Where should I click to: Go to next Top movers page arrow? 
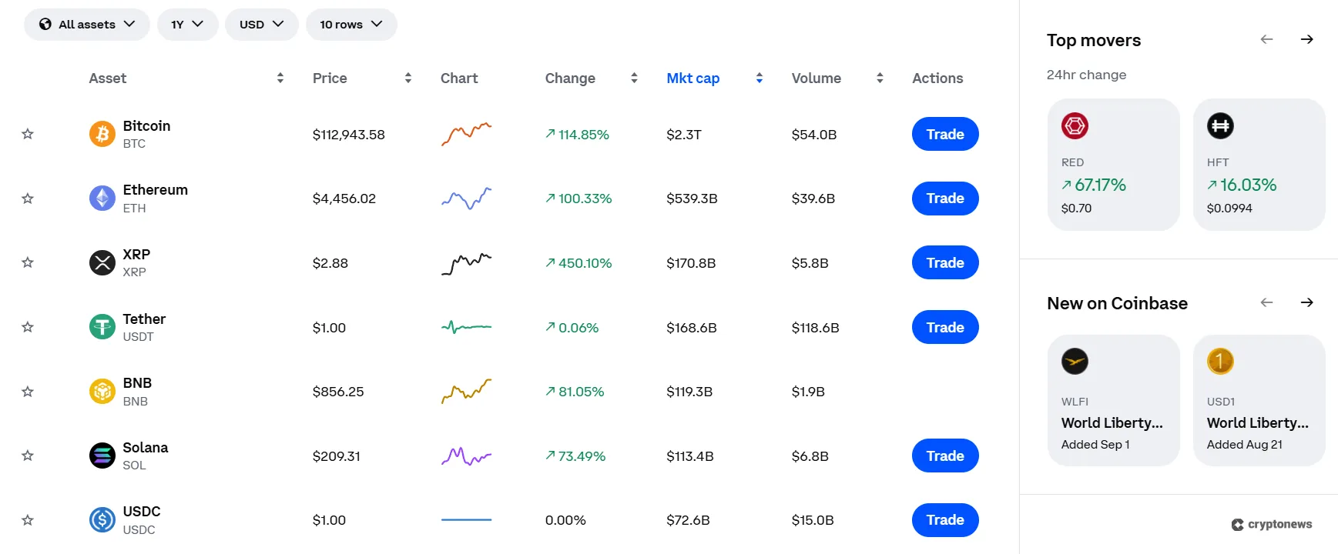click(1306, 39)
